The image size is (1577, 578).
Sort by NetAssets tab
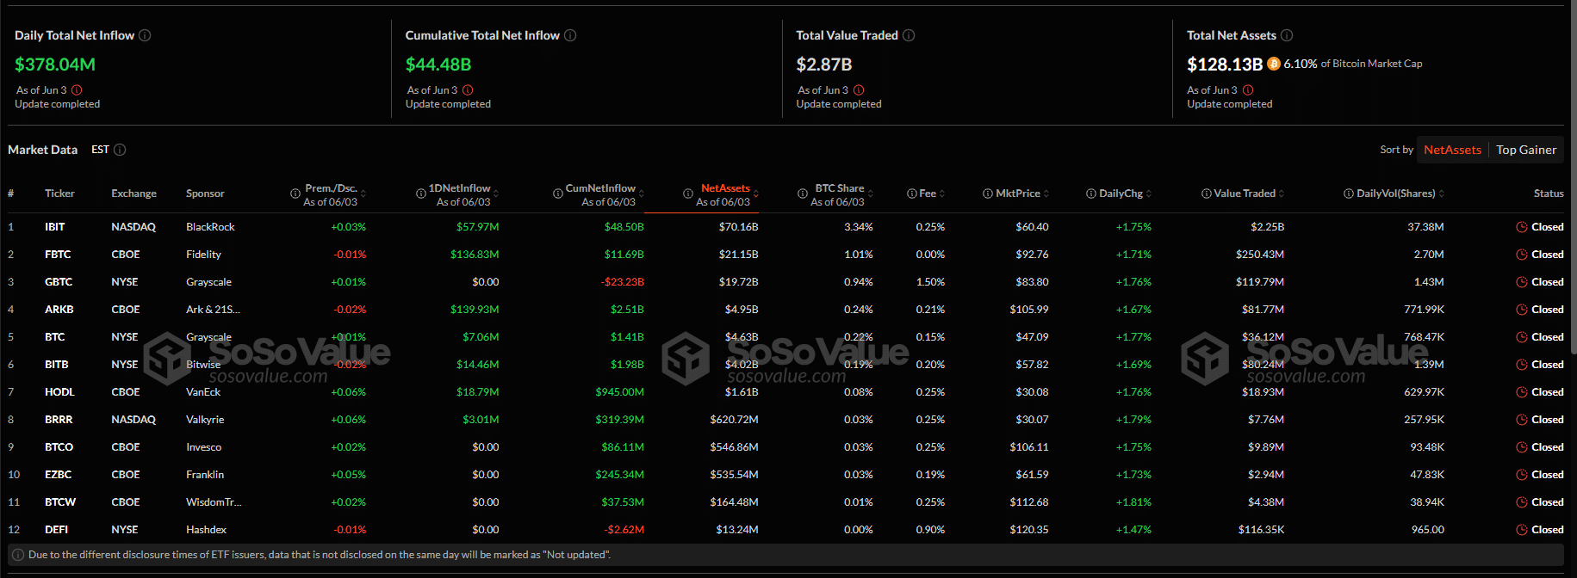click(x=1452, y=150)
